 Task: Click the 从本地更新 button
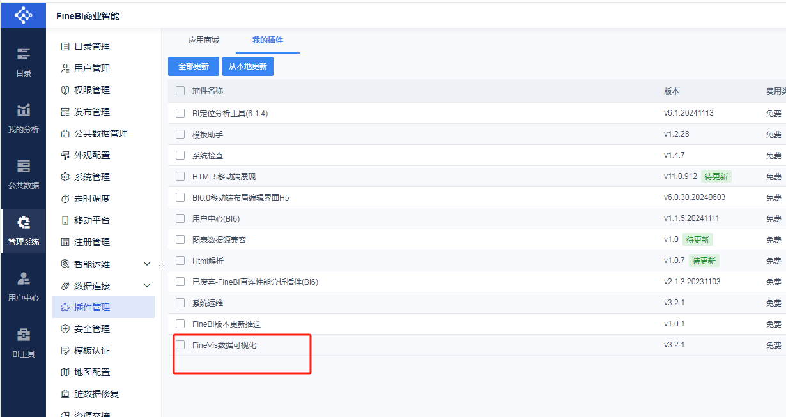point(248,66)
